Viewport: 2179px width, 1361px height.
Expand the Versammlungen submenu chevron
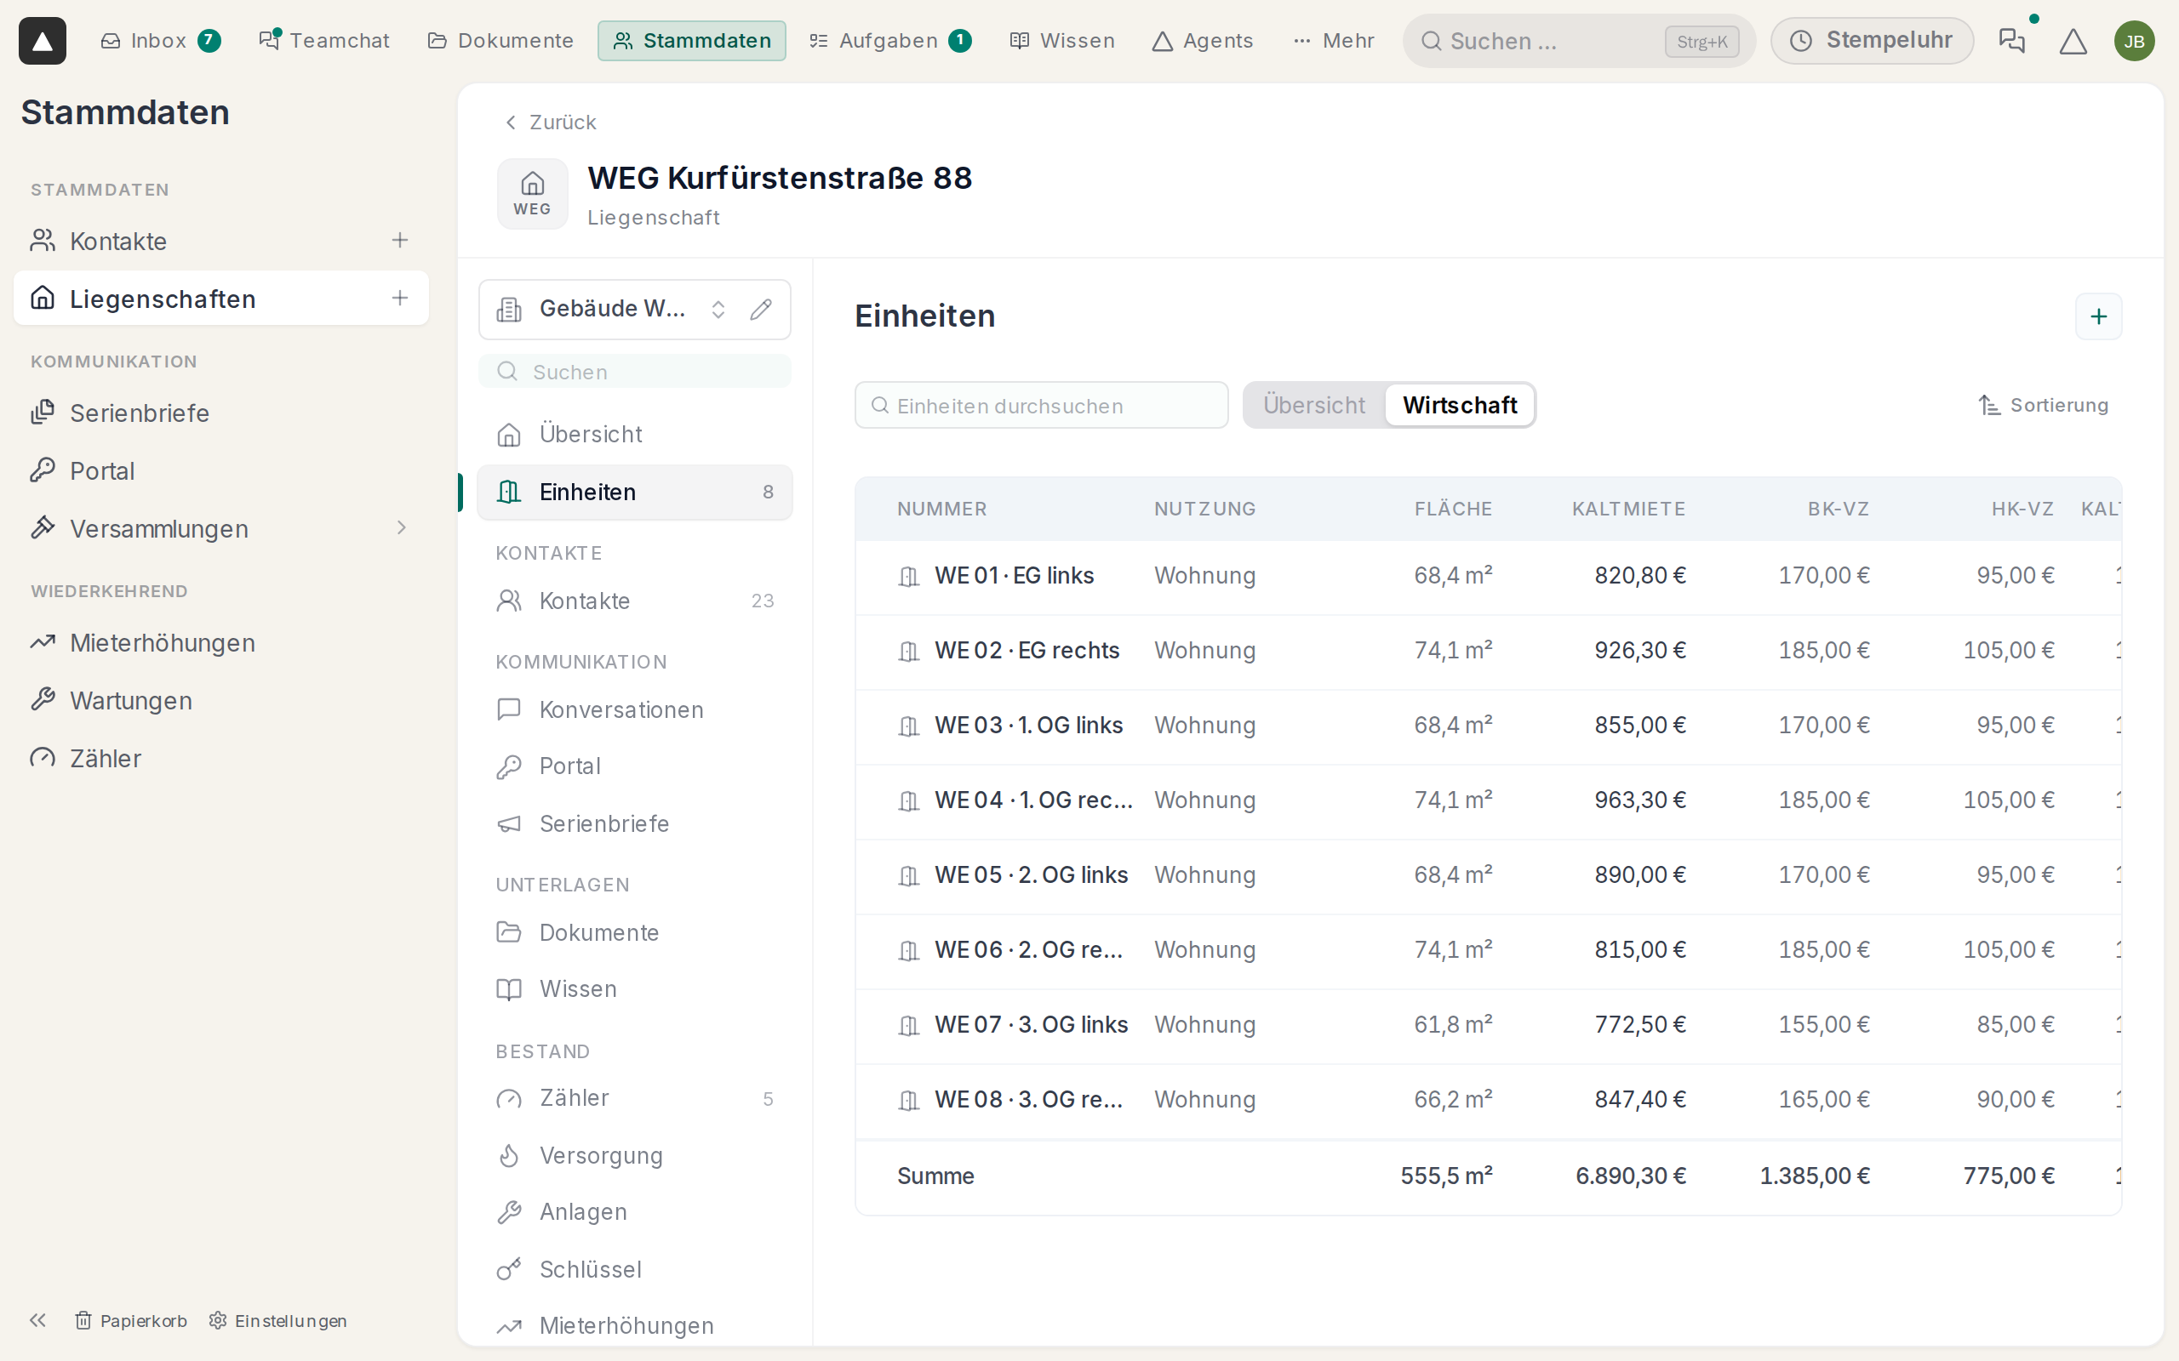click(x=402, y=528)
